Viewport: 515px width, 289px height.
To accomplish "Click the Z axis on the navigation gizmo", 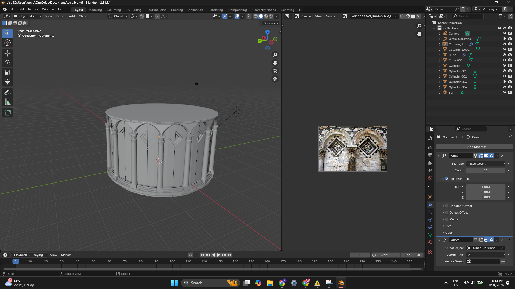I will pos(267,32).
